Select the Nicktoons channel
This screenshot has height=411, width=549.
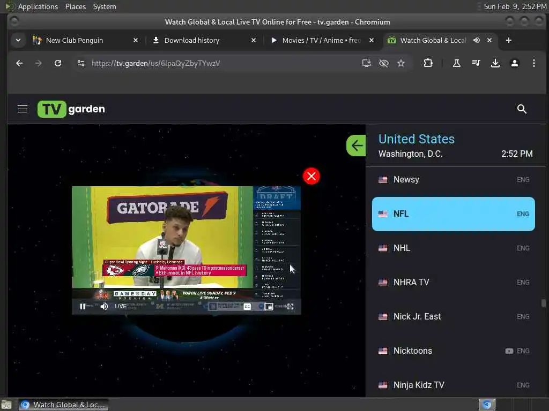point(454,351)
